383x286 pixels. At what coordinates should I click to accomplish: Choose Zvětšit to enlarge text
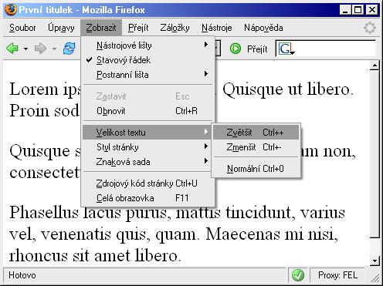click(256, 133)
